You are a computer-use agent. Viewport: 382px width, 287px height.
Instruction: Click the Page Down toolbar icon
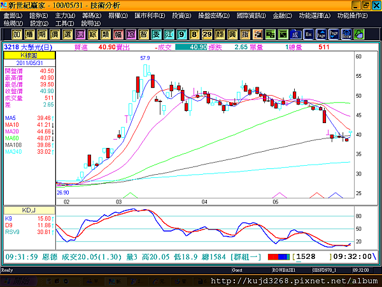coord(334,34)
